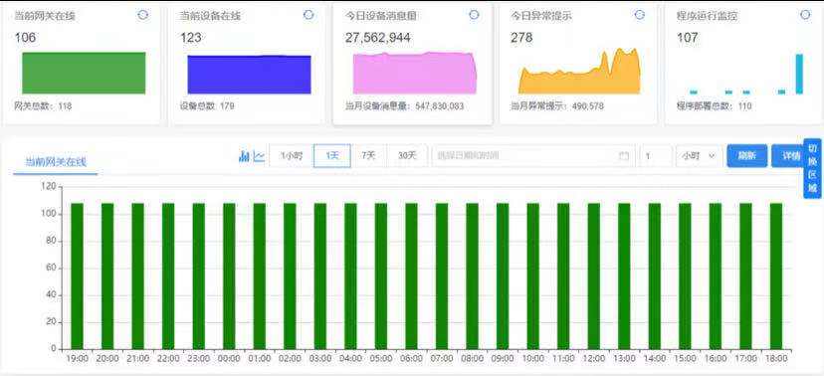Open the blue device online mini chart
Image resolution: width=824 pixels, height=376 pixels.
[249, 75]
